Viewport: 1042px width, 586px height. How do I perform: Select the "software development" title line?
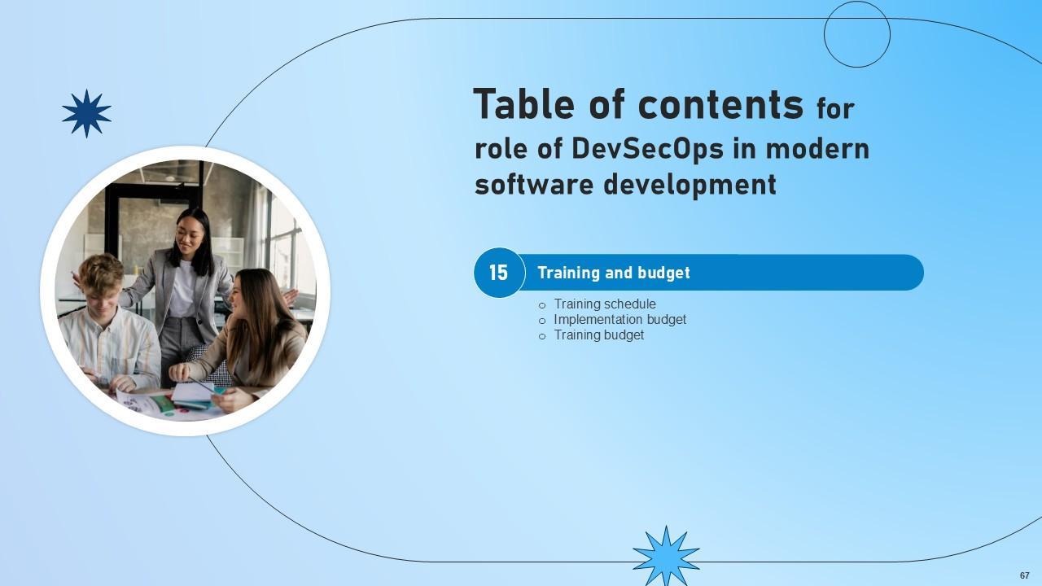pos(625,185)
